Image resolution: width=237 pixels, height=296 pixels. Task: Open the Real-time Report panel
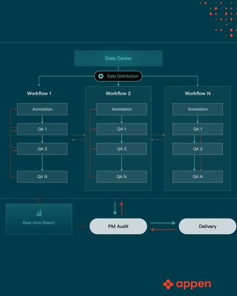(39, 219)
